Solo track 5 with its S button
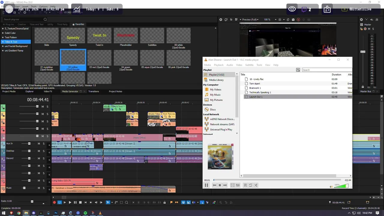Viewport: 384px width, 216px height. tap(47, 136)
